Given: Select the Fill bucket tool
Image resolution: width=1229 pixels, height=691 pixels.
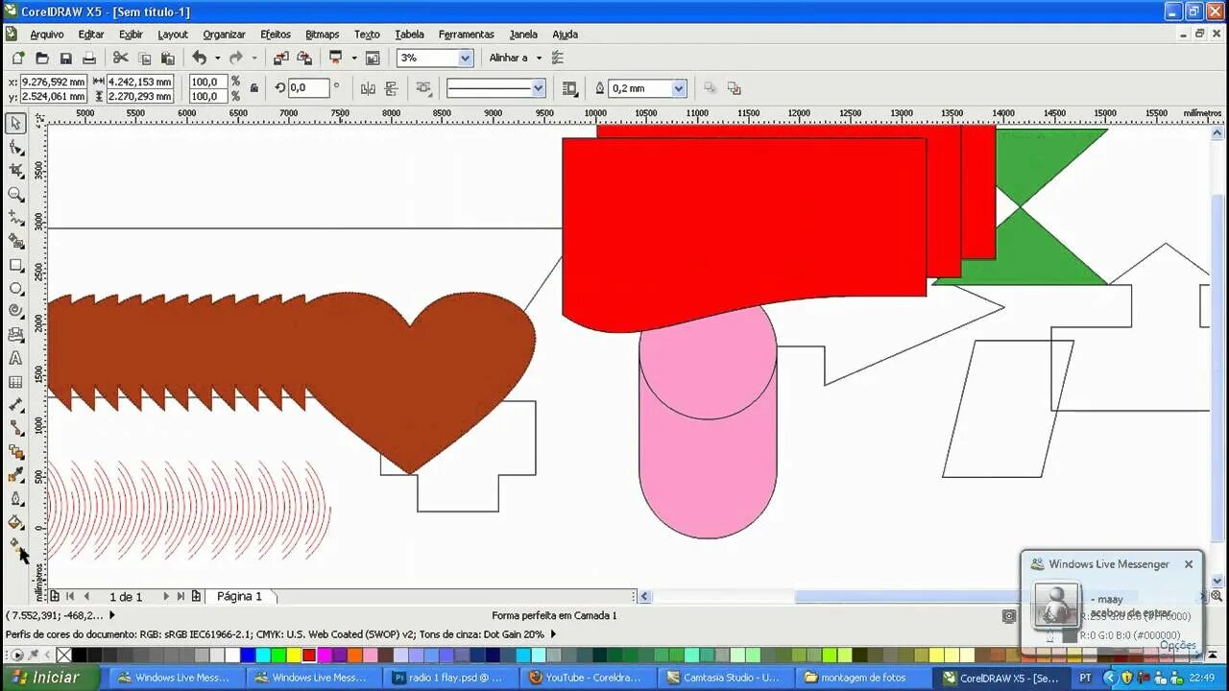Looking at the screenshot, I should click(15, 523).
